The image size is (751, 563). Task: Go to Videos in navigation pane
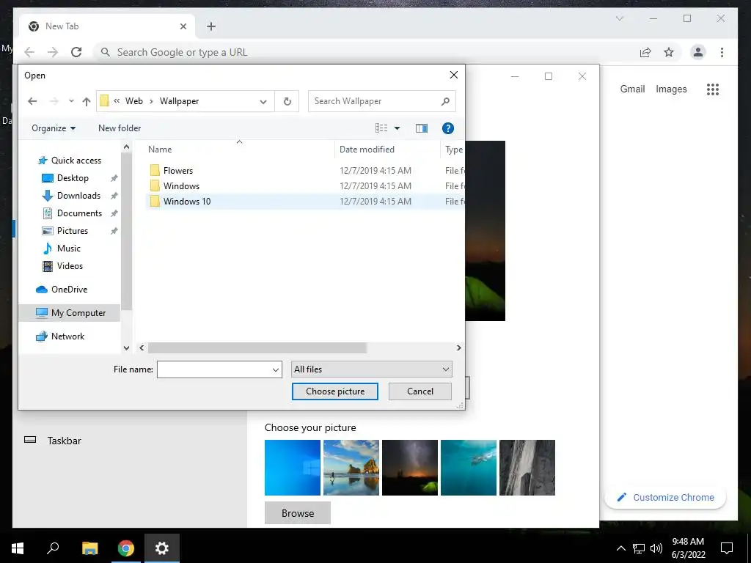click(70, 265)
